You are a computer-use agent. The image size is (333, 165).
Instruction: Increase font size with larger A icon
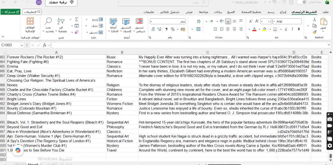pyautogui.click(x=257, y=21)
